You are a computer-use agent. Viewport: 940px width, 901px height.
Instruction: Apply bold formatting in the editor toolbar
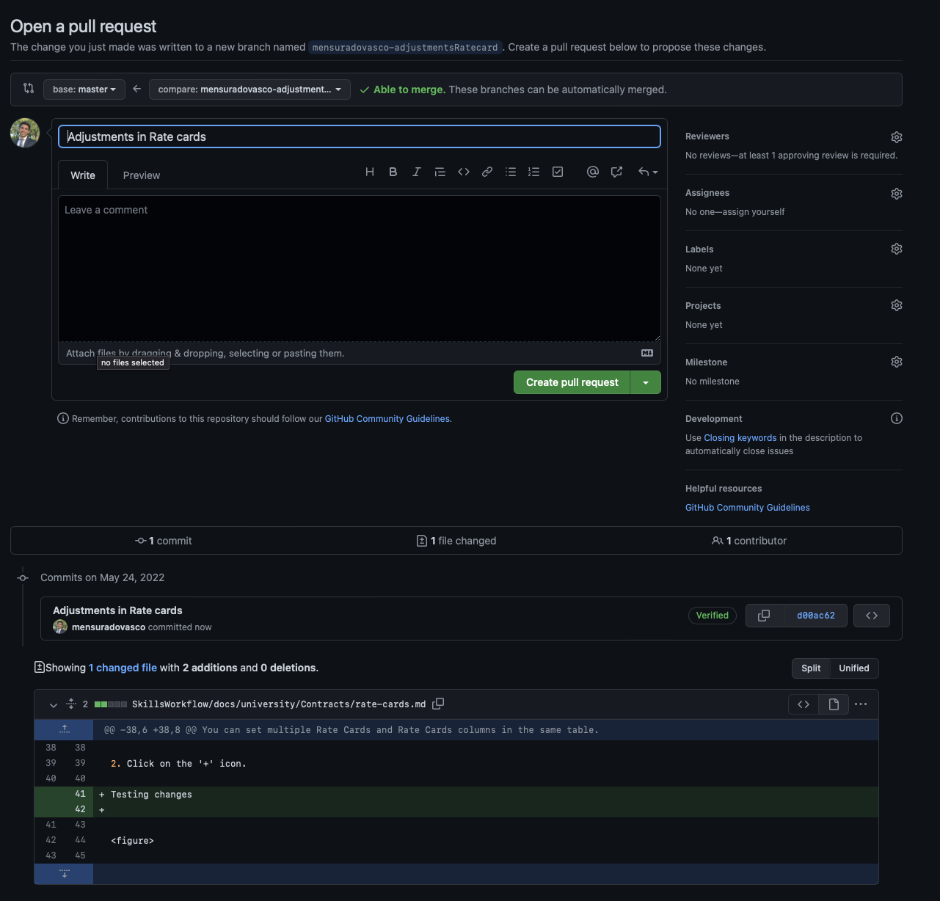coord(393,172)
